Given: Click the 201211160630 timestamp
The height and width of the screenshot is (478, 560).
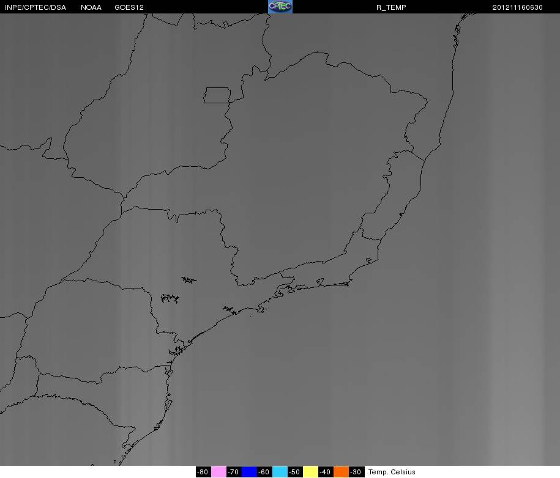Looking at the screenshot, I should click(518, 7).
